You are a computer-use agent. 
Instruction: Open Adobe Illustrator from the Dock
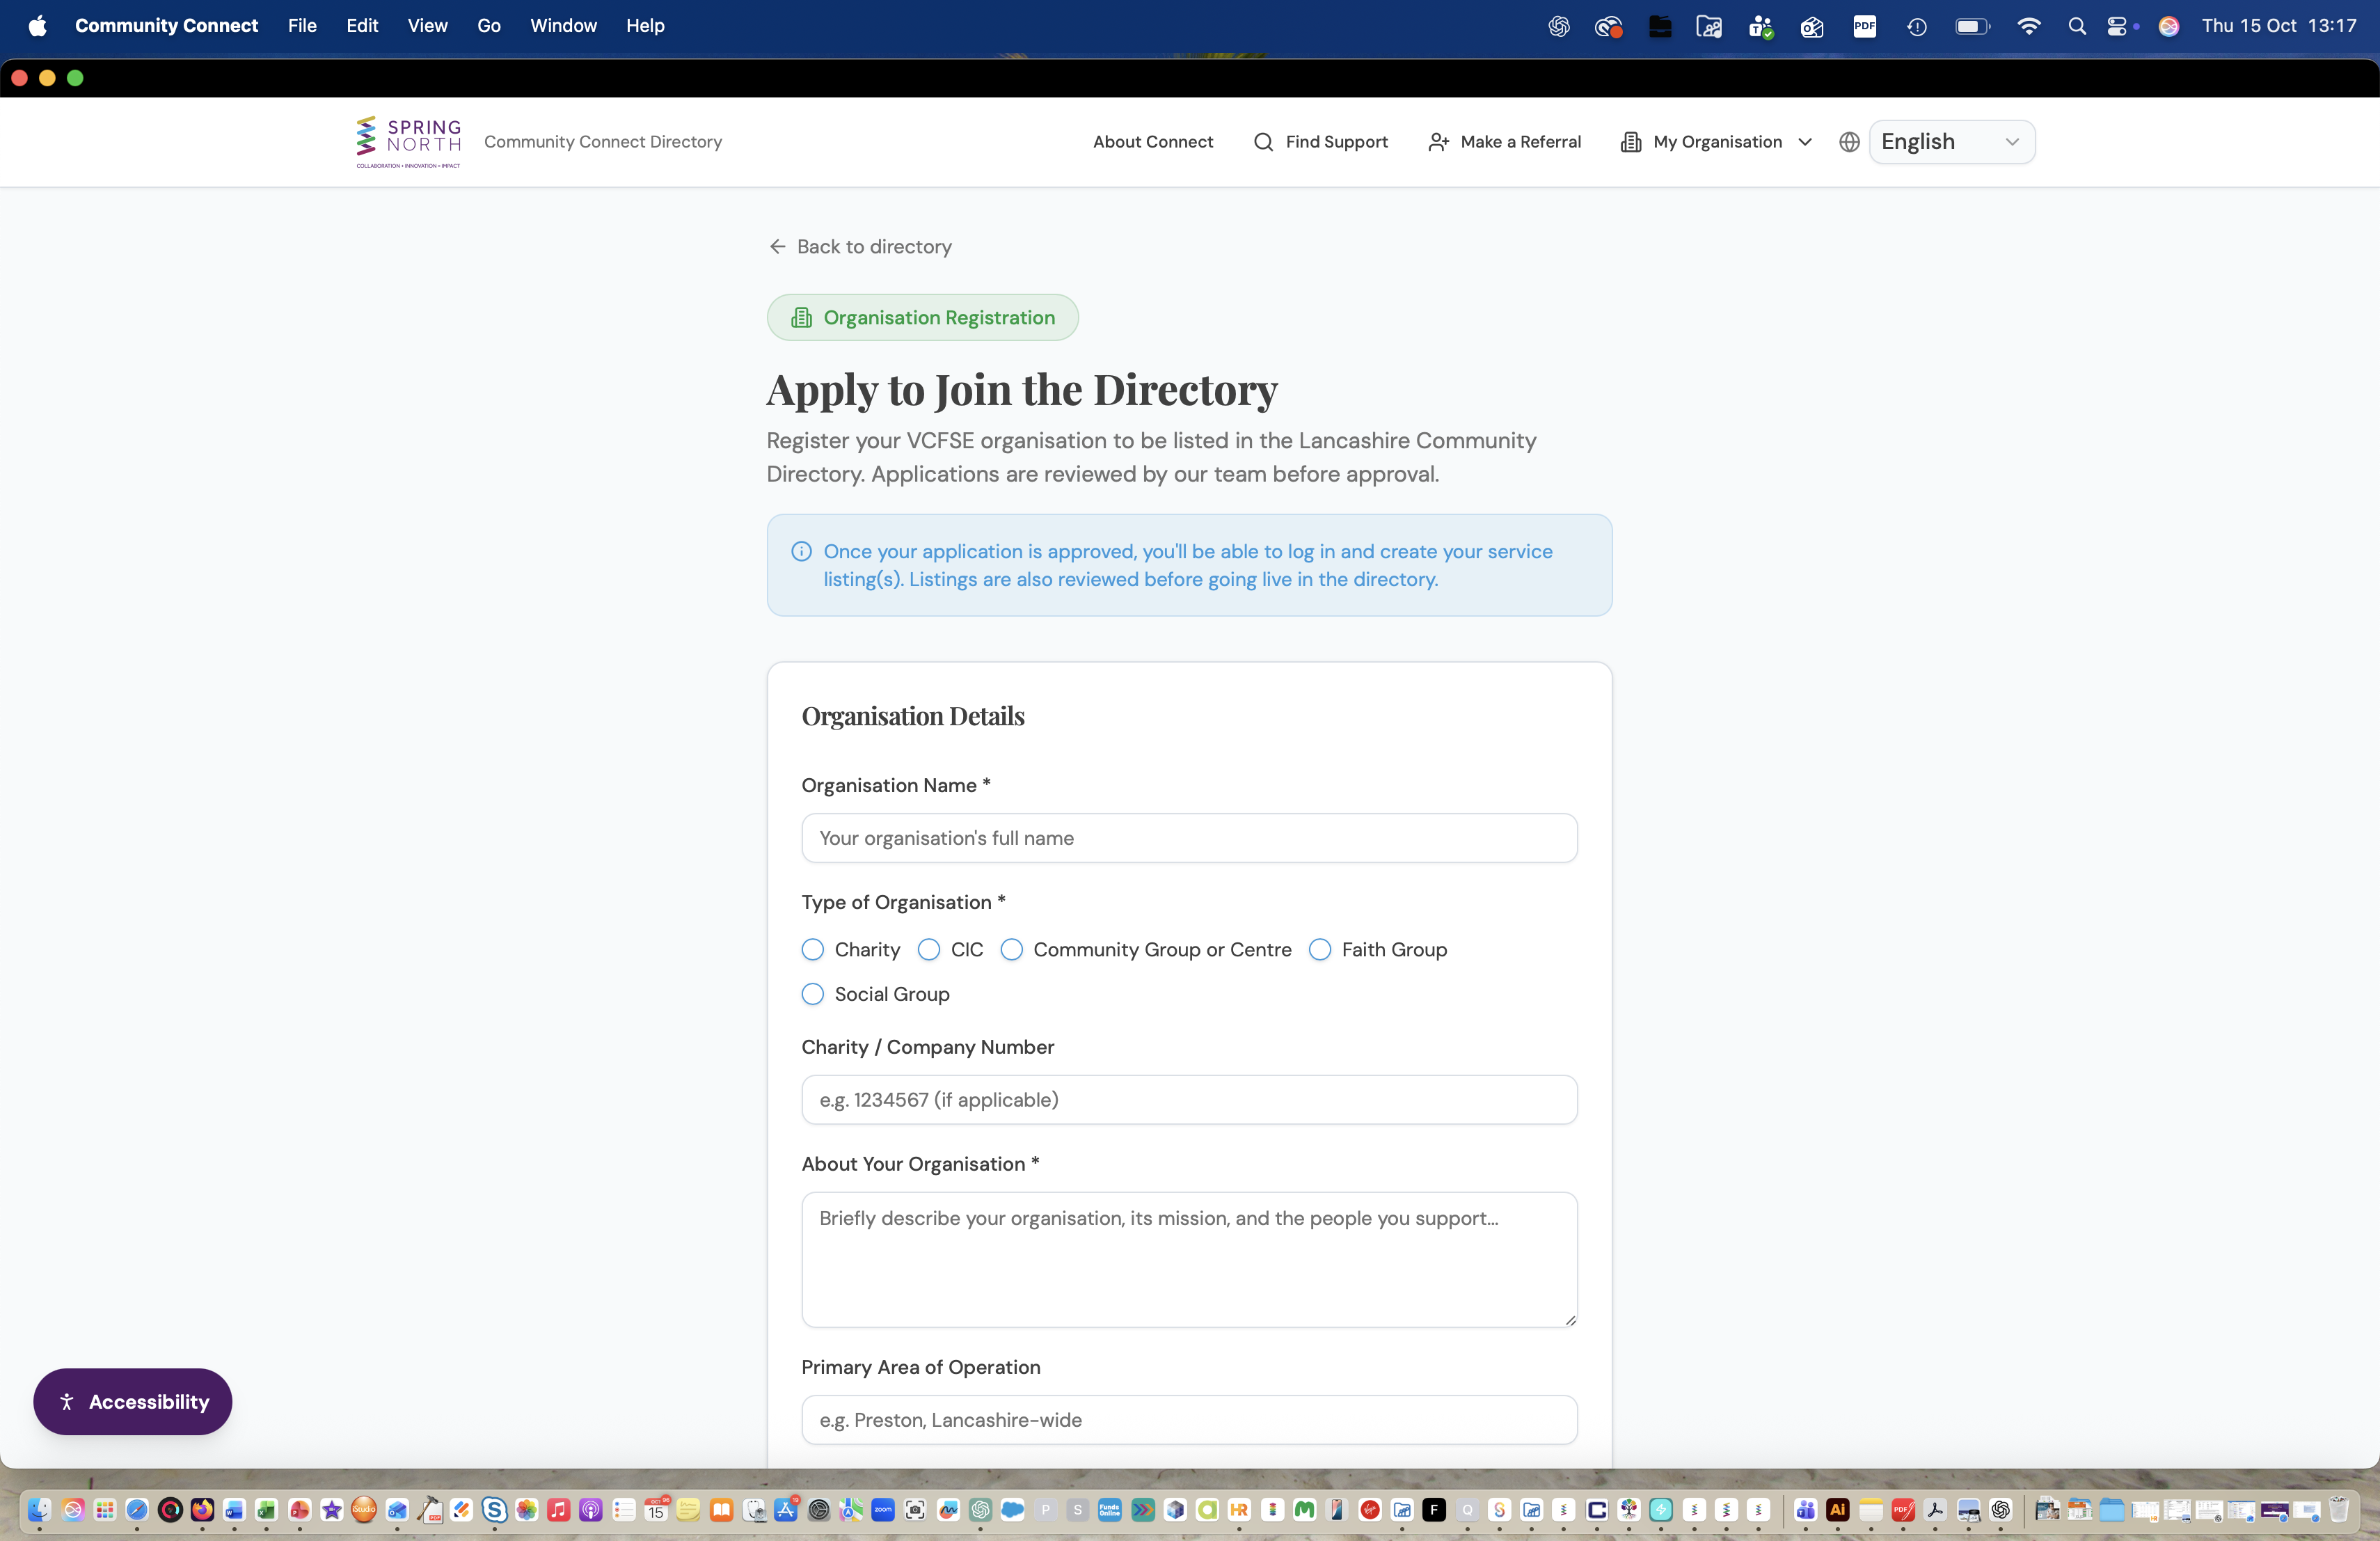pyautogui.click(x=1837, y=1509)
